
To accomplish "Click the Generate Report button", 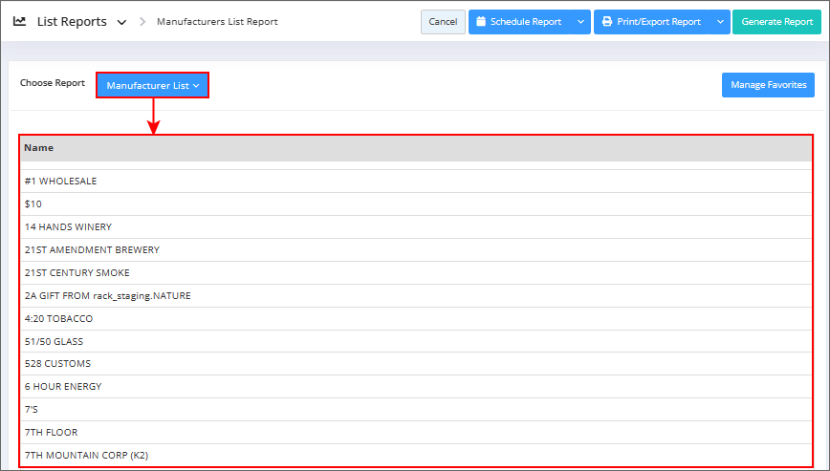I will pyautogui.click(x=776, y=22).
